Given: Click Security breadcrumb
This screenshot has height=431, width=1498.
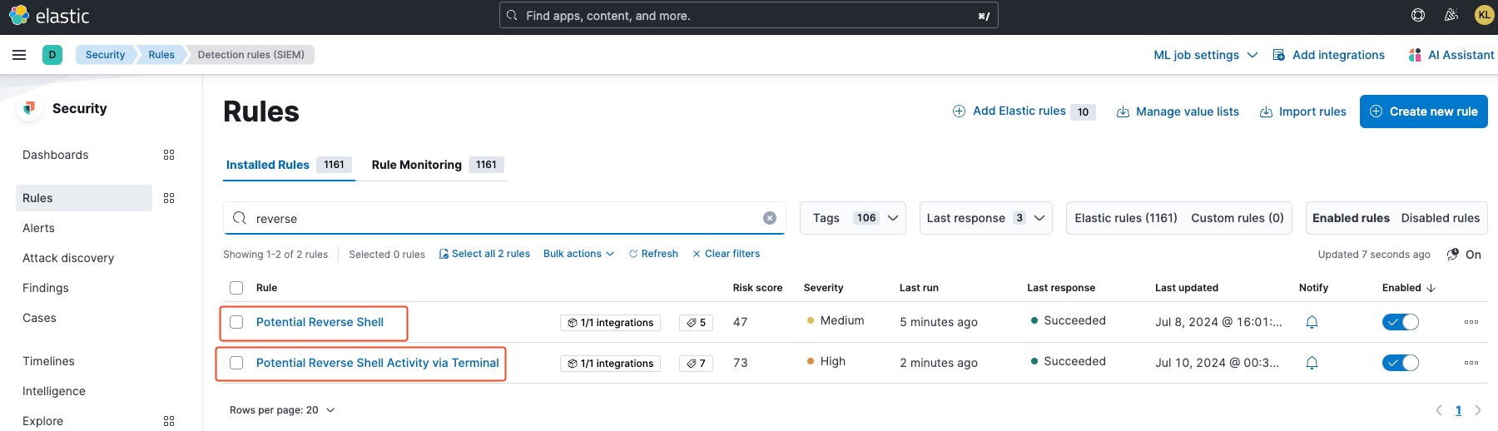Looking at the screenshot, I should point(105,55).
